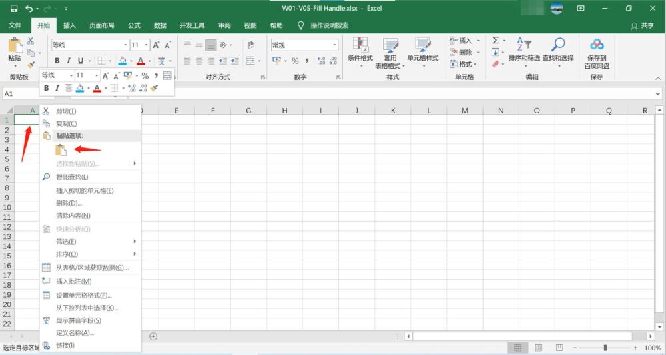666x355 pixels.
Task: Click the Undo arrow in quick access toolbar
Action: pos(29,9)
